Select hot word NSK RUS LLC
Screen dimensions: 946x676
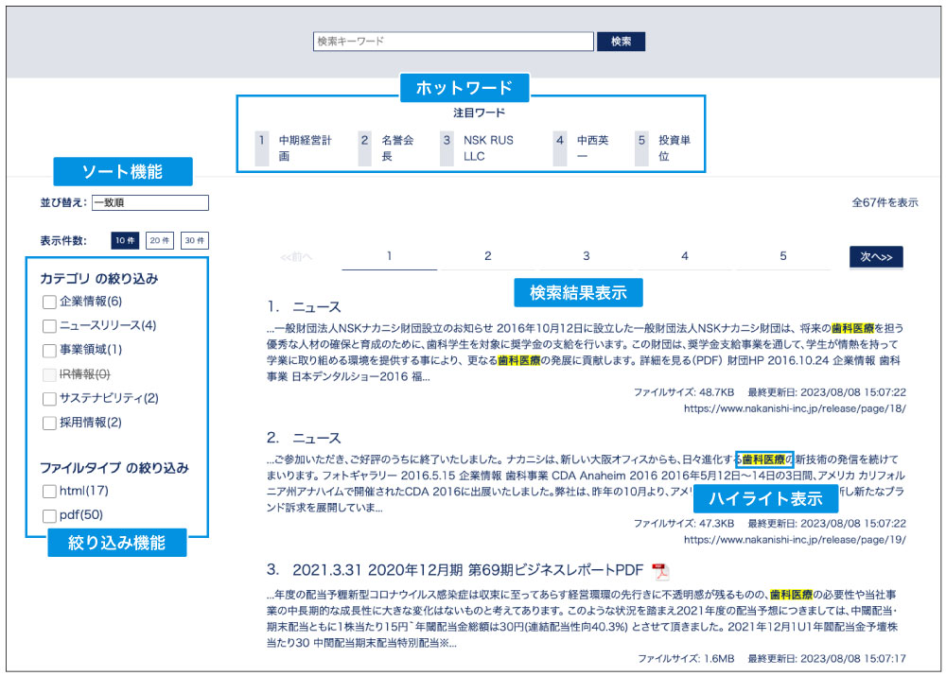pos(488,147)
